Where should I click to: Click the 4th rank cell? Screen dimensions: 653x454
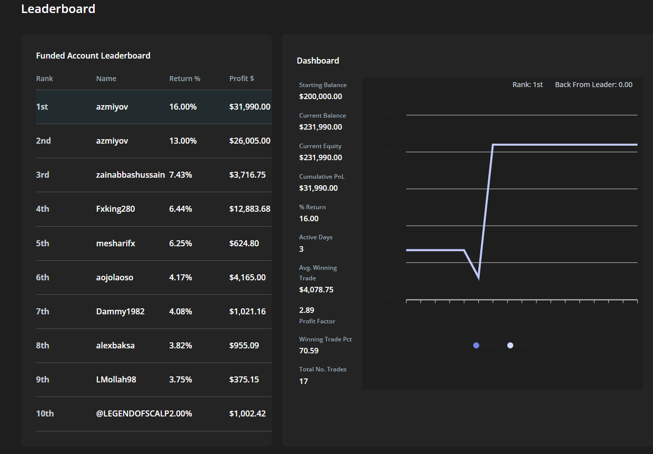(43, 209)
